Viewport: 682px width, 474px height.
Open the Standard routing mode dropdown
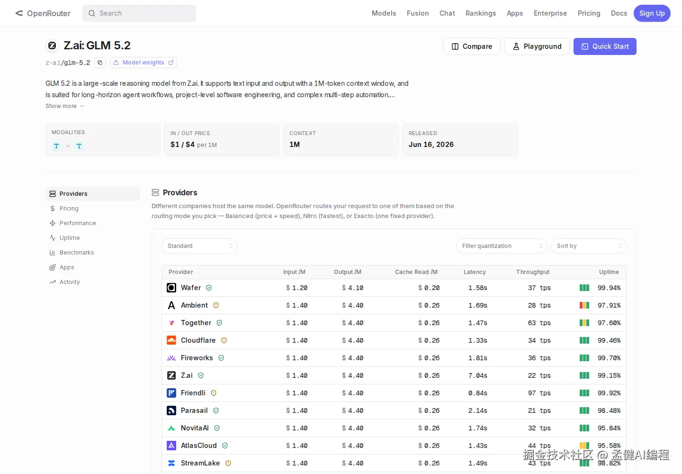point(199,246)
